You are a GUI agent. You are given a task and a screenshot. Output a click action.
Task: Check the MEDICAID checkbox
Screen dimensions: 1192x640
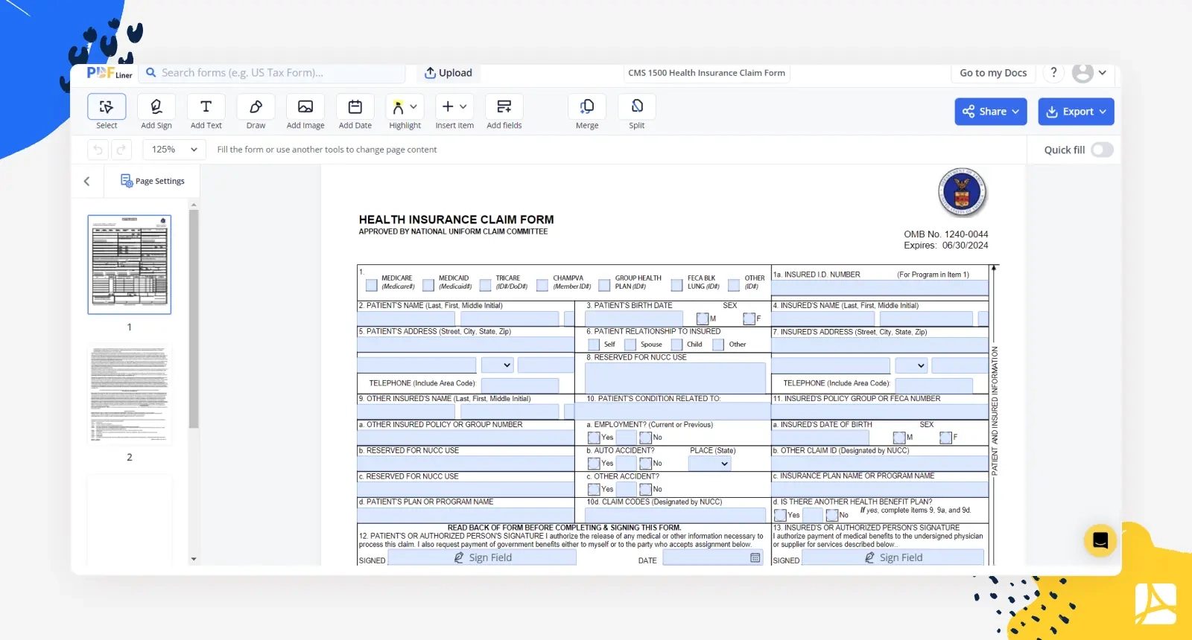tap(428, 285)
